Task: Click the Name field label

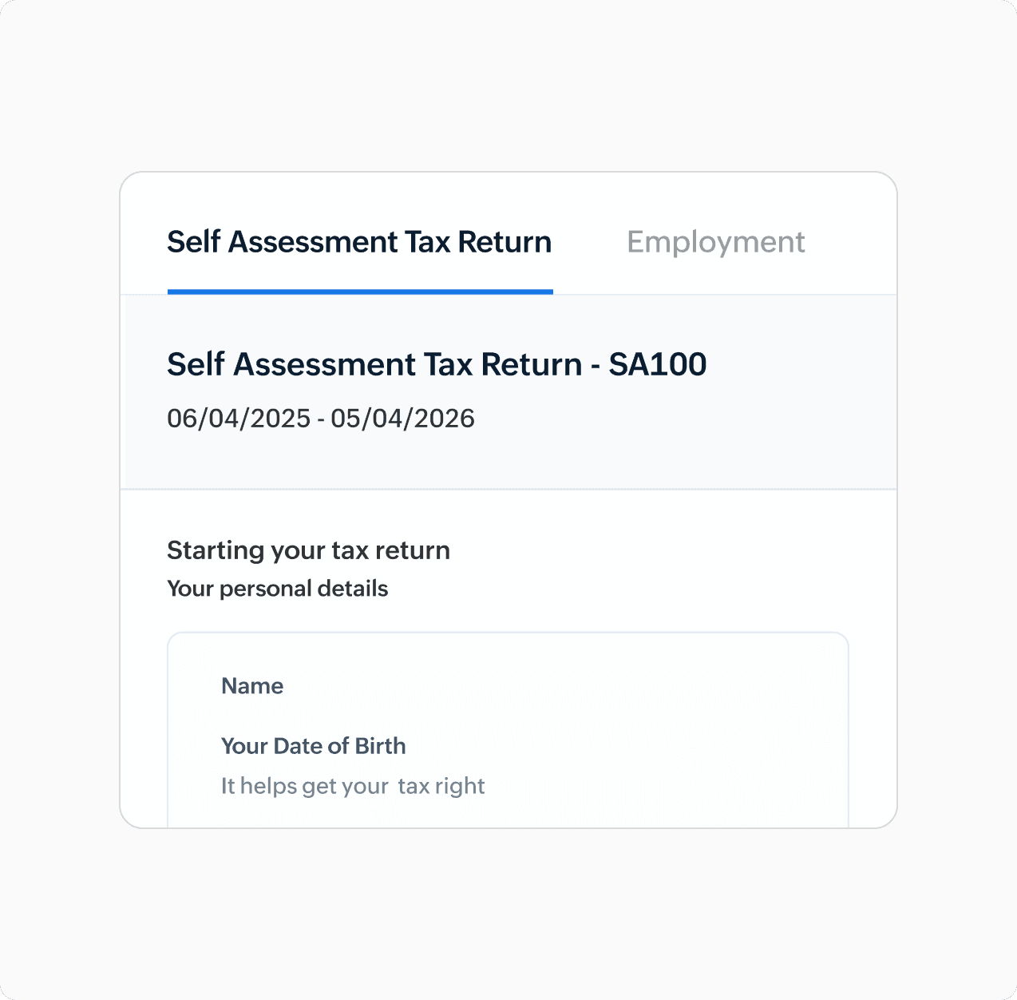Action: coord(252,686)
